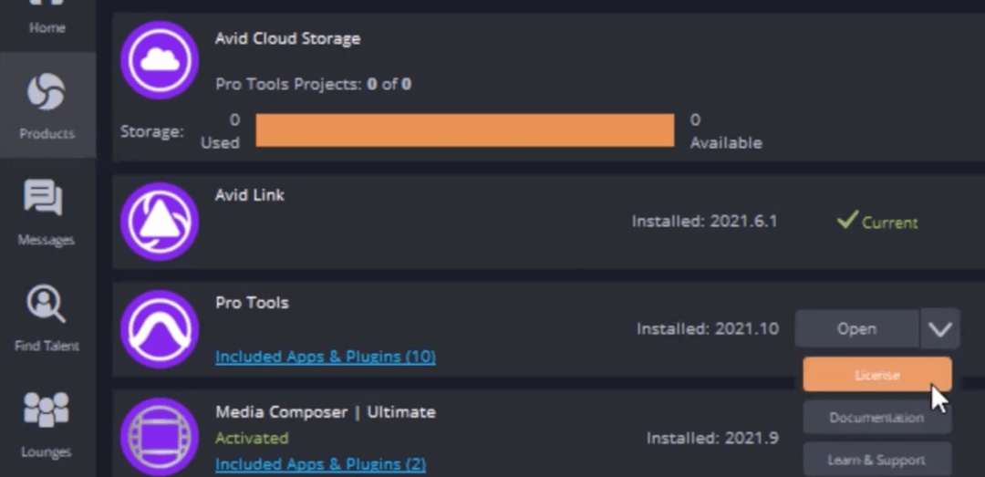Screen dimensions: 985x477
Task: Collapse the Pro Tools dropdown arrow
Action: point(939,328)
